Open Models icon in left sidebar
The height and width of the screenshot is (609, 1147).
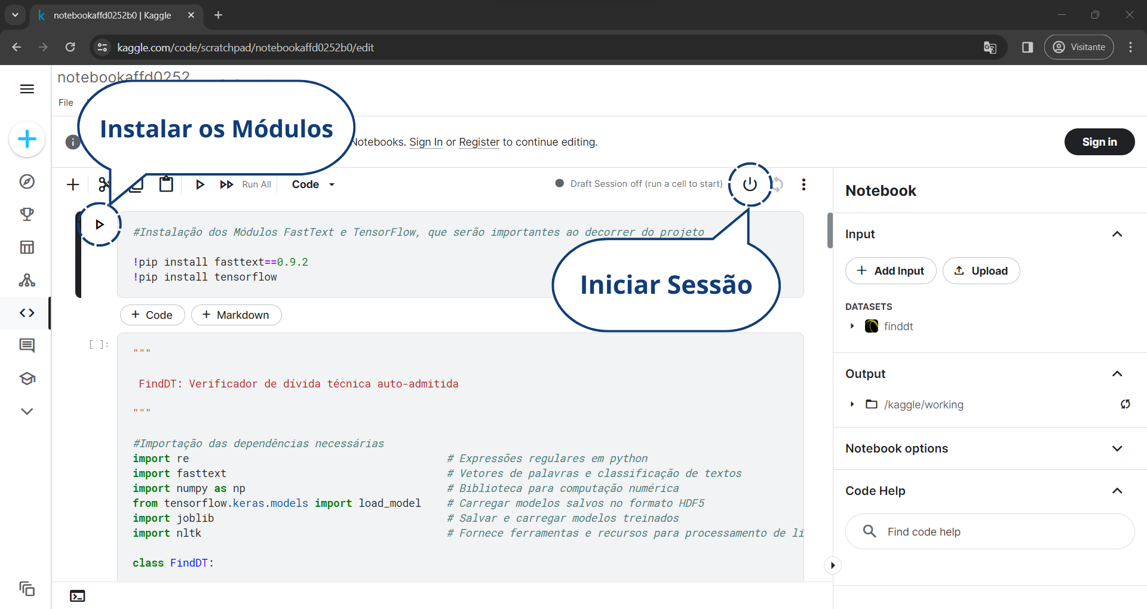(x=27, y=280)
